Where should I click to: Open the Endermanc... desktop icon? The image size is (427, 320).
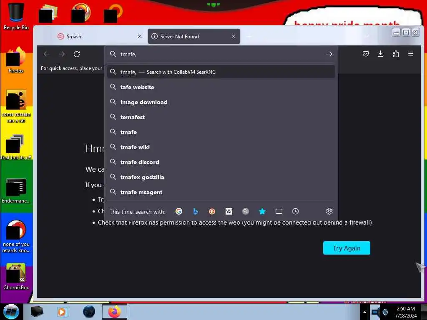tap(16, 191)
